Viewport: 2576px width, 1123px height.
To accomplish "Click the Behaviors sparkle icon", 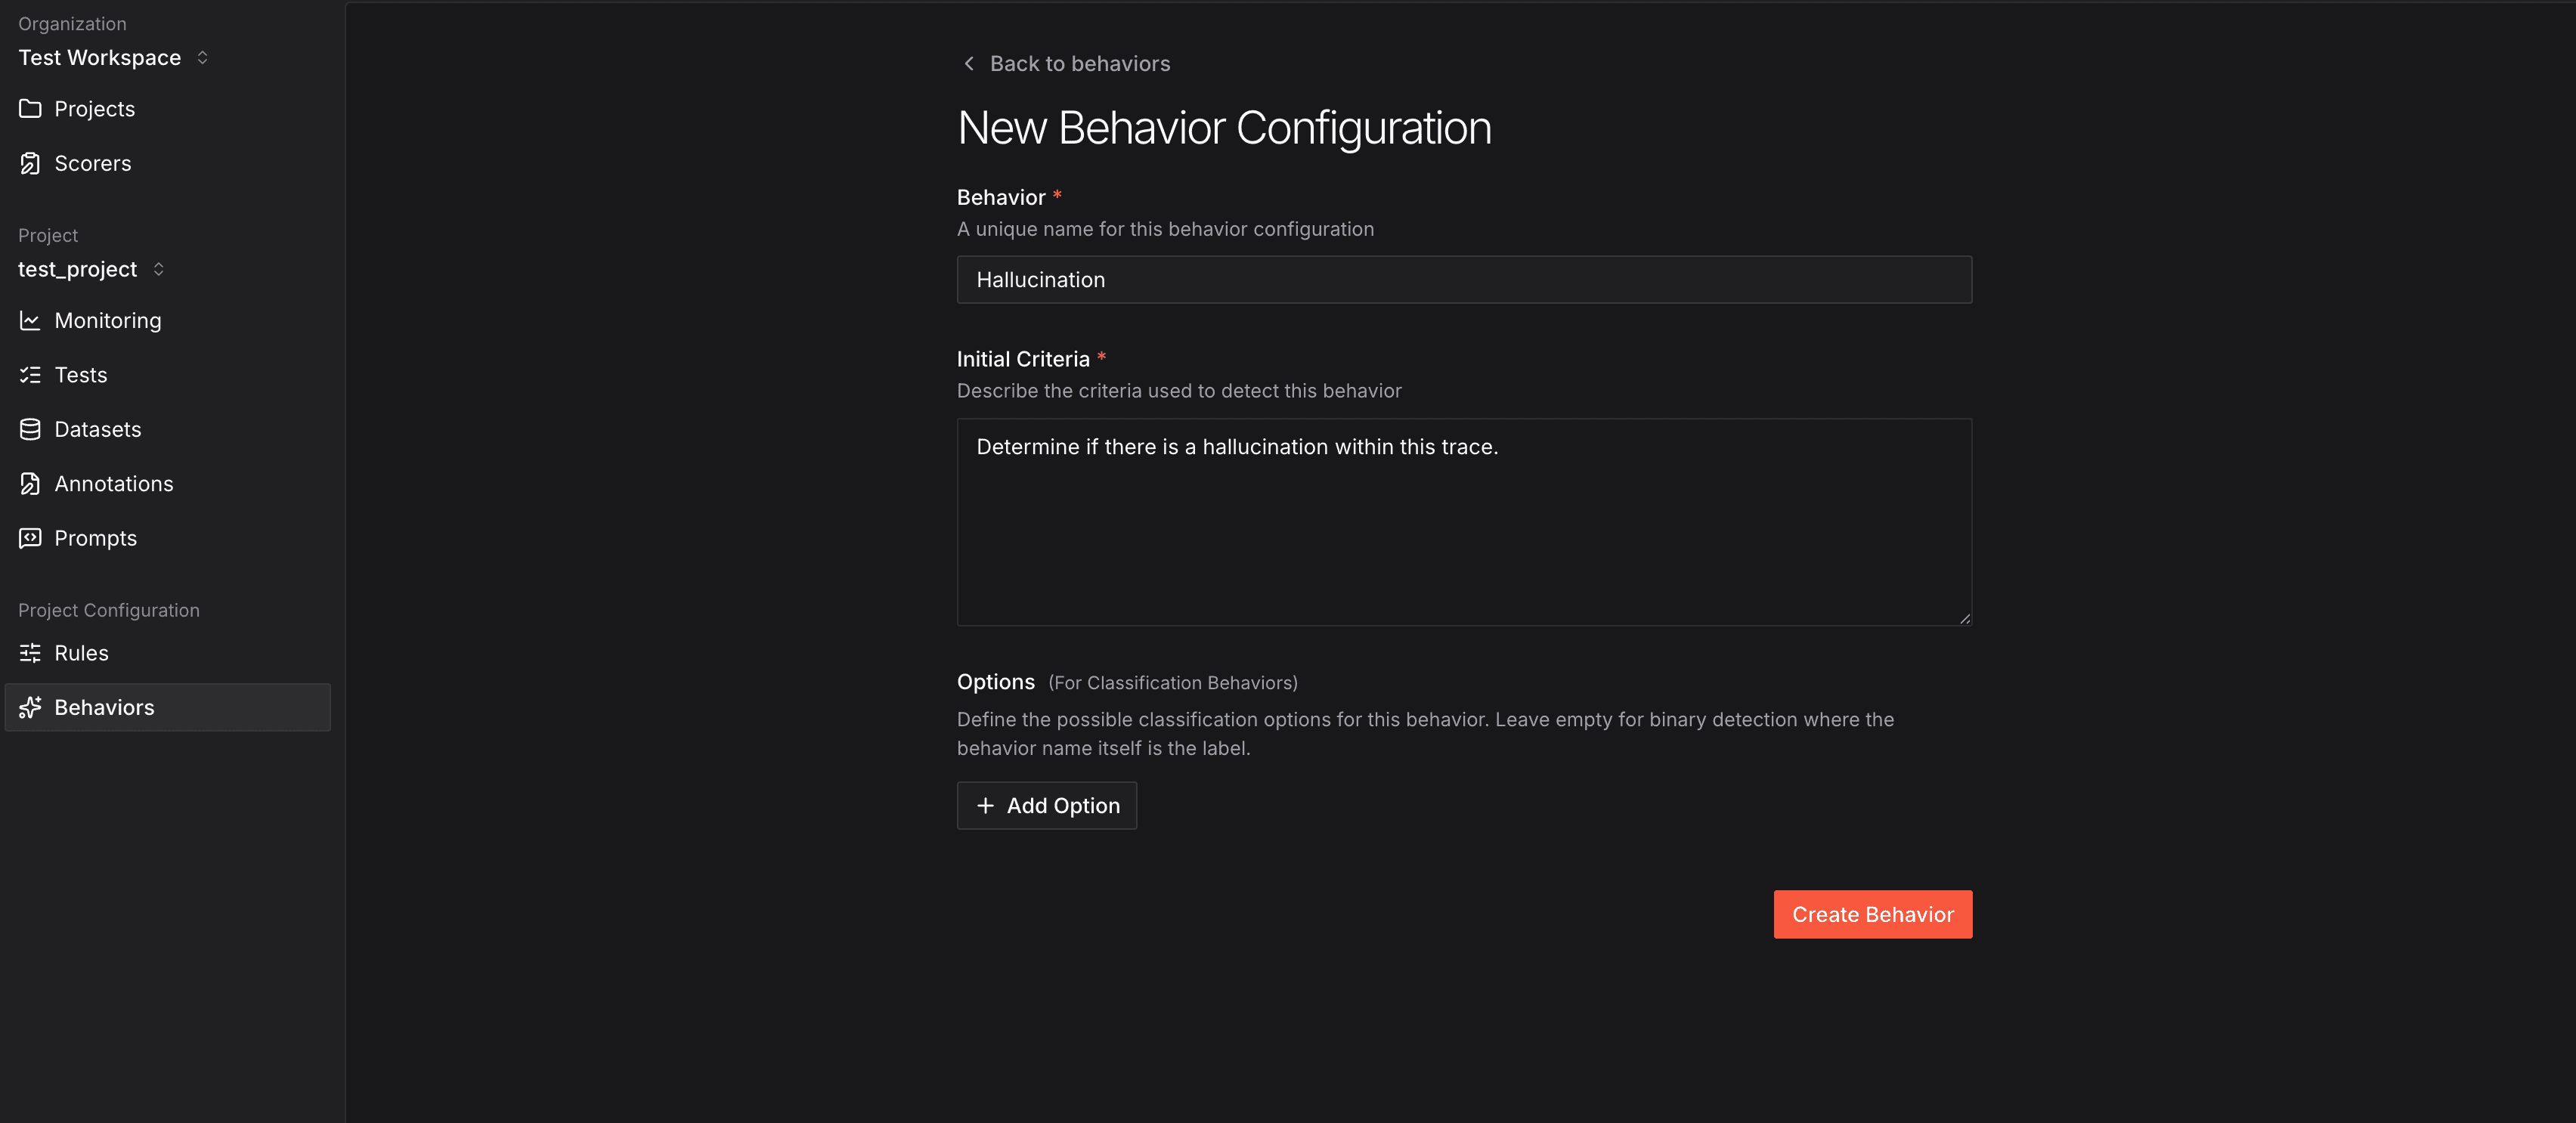I will (x=30, y=707).
